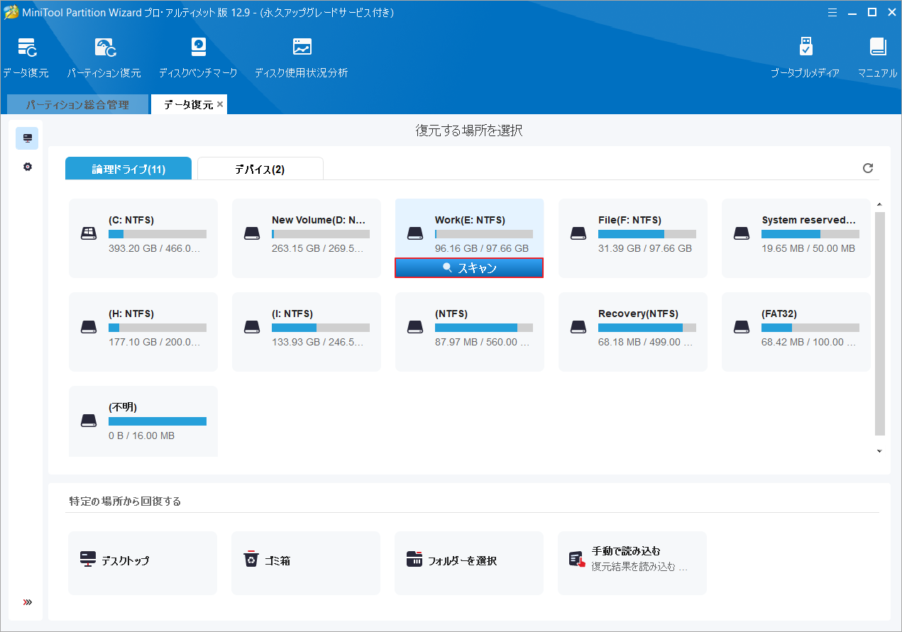The image size is (902, 632).
Task: Open the パーティション復元 tool
Action: click(x=105, y=48)
